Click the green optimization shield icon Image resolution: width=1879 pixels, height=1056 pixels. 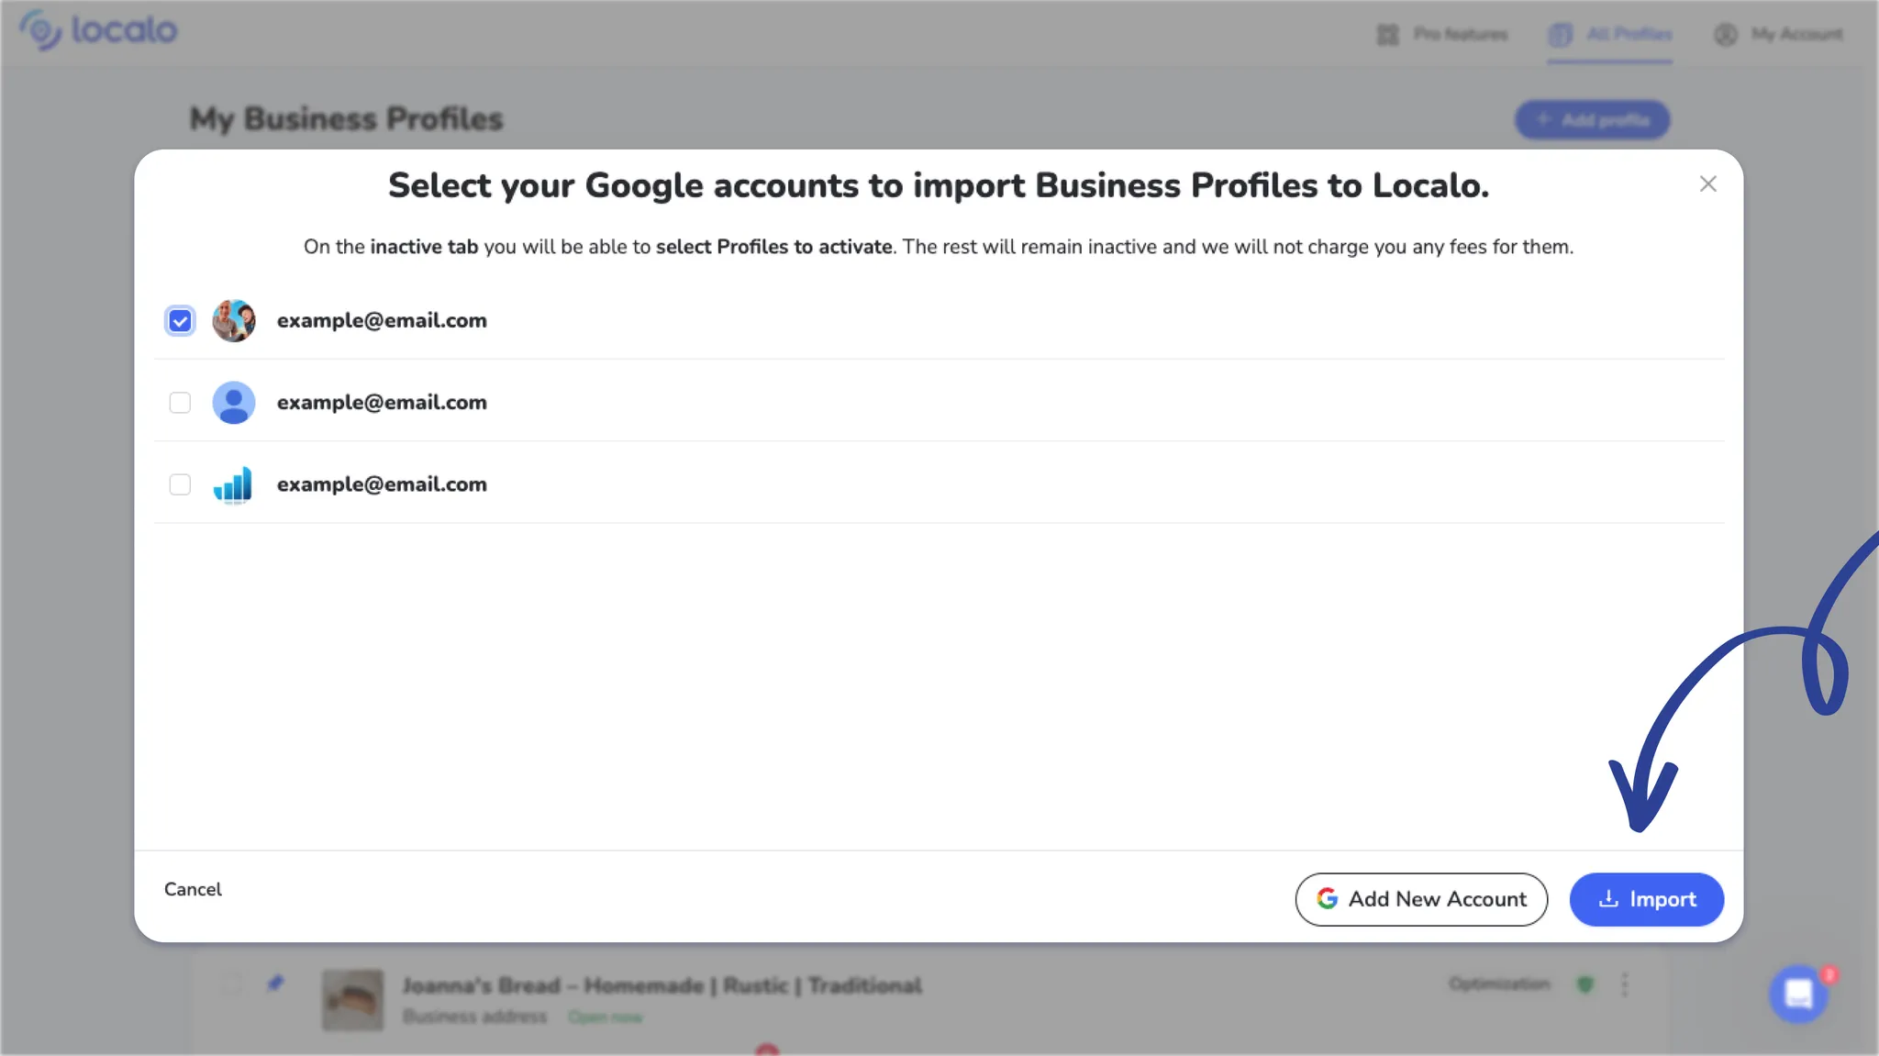coord(1584,984)
